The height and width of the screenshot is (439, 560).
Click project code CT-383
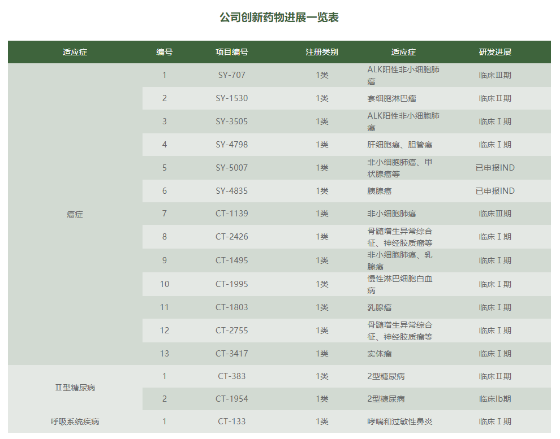pyautogui.click(x=231, y=376)
